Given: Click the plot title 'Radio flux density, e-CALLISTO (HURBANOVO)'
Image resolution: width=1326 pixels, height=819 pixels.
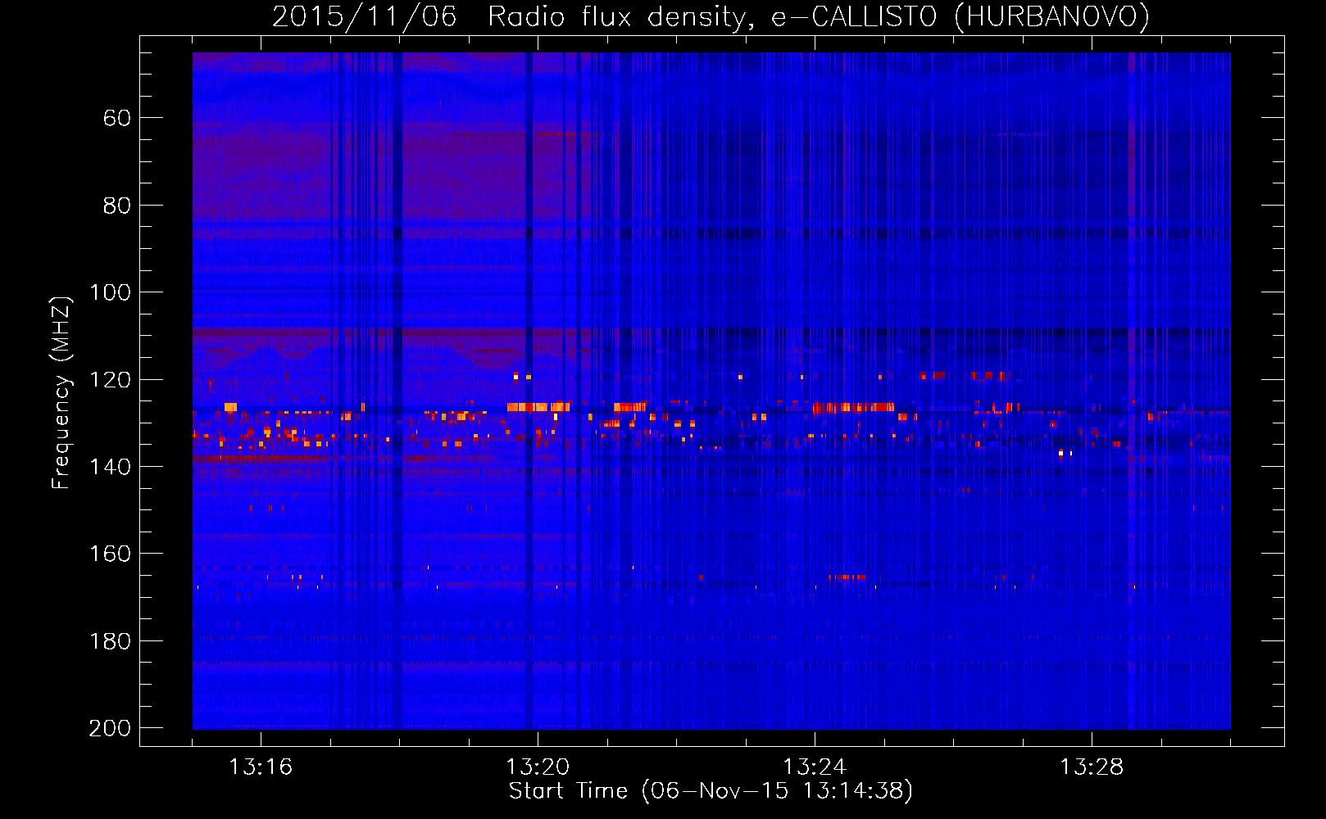Looking at the screenshot, I should (x=818, y=16).
